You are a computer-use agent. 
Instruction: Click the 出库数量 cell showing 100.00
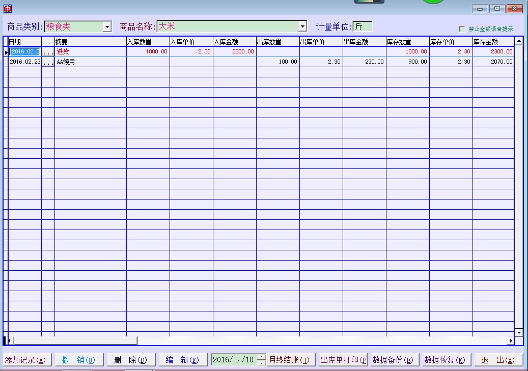click(278, 62)
